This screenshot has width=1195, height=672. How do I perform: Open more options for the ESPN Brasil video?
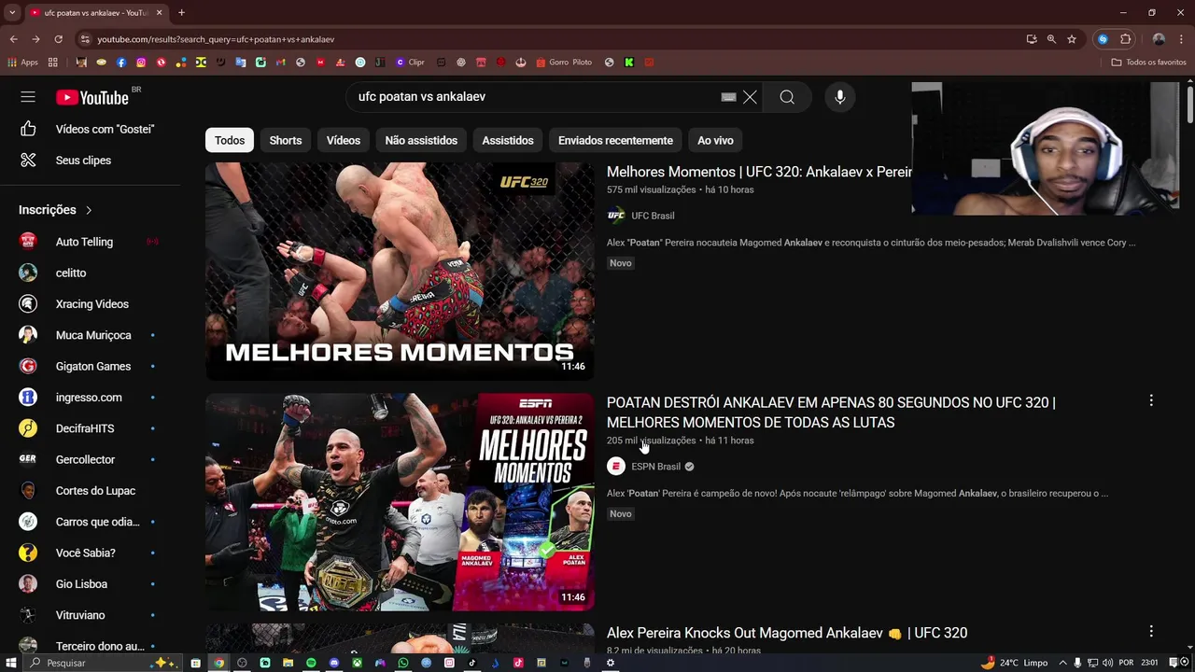point(1151,400)
